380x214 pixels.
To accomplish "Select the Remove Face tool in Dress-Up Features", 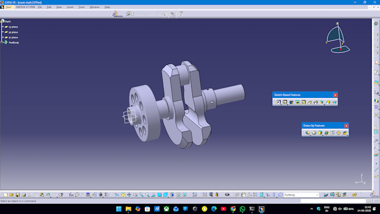I will [345, 133].
